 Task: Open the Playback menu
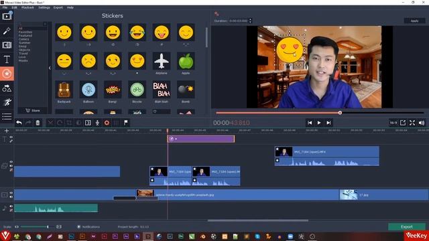(x=27, y=7)
